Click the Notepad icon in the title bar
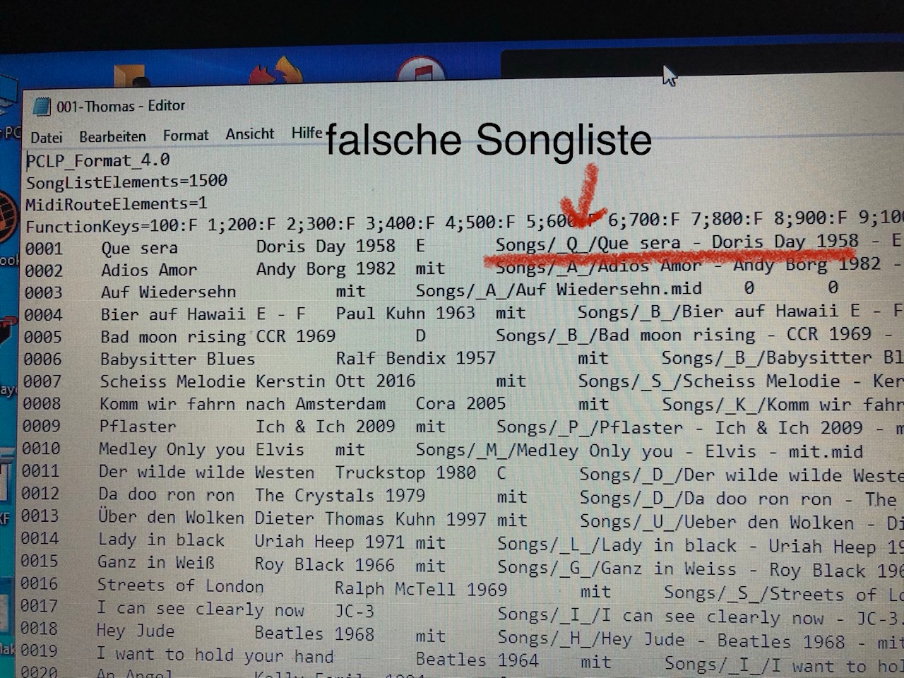The image size is (904, 678). 42,107
